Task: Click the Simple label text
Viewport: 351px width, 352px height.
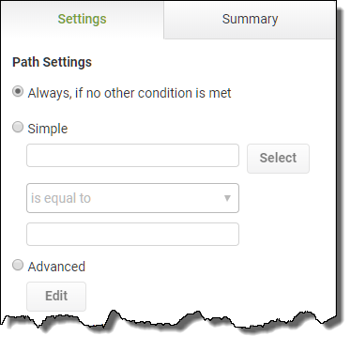Action: (48, 129)
